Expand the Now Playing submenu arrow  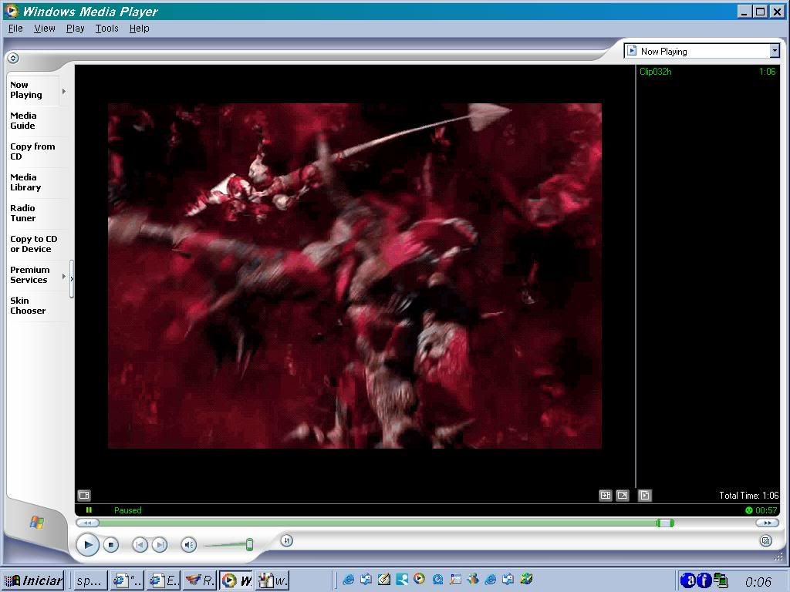point(64,91)
